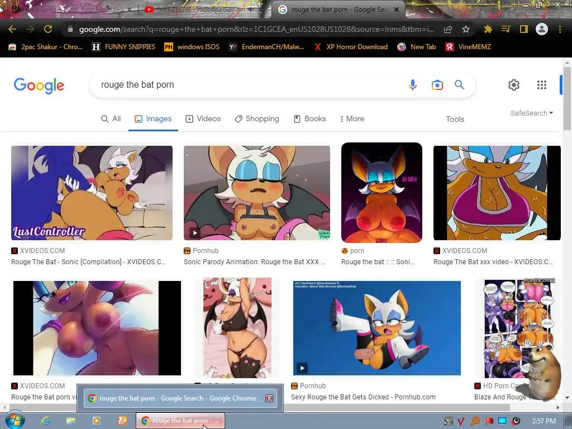Open the media controls icon in toolbar
572x429 pixels.
click(x=506, y=29)
